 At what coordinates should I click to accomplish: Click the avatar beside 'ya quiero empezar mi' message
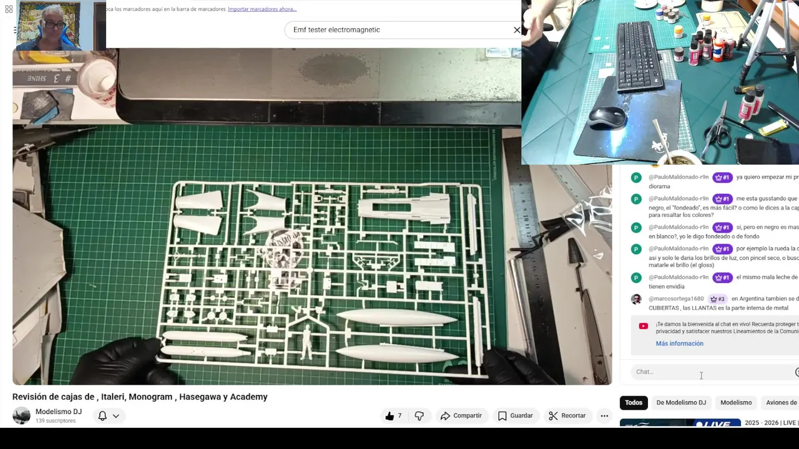(636, 178)
